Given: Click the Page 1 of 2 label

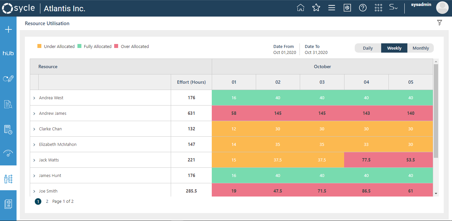Looking at the screenshot, I should click(x=63, y=201).
